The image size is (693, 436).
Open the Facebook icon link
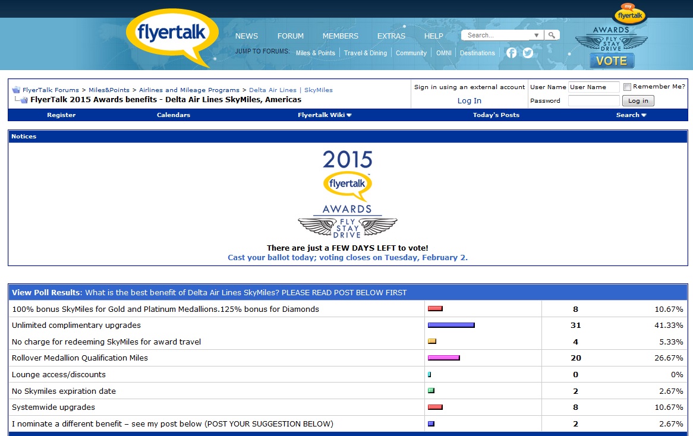[x=511, y=53]
